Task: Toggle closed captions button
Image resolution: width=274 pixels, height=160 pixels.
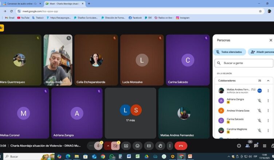Action: pyautogui.click(x=149, y=146)
